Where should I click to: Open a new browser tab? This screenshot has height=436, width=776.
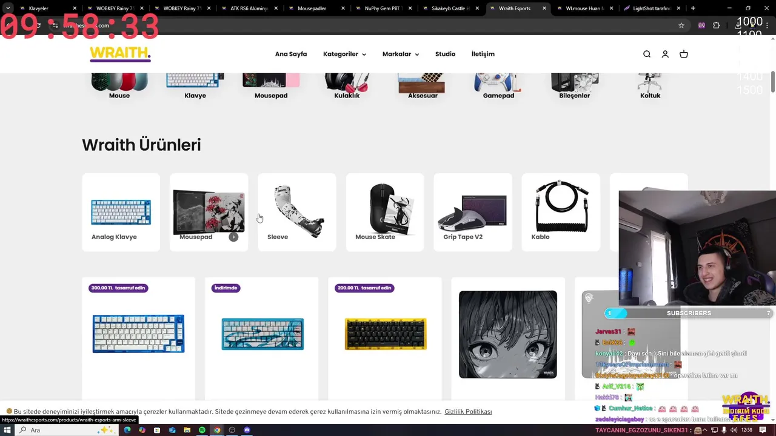tap(693, 8)
